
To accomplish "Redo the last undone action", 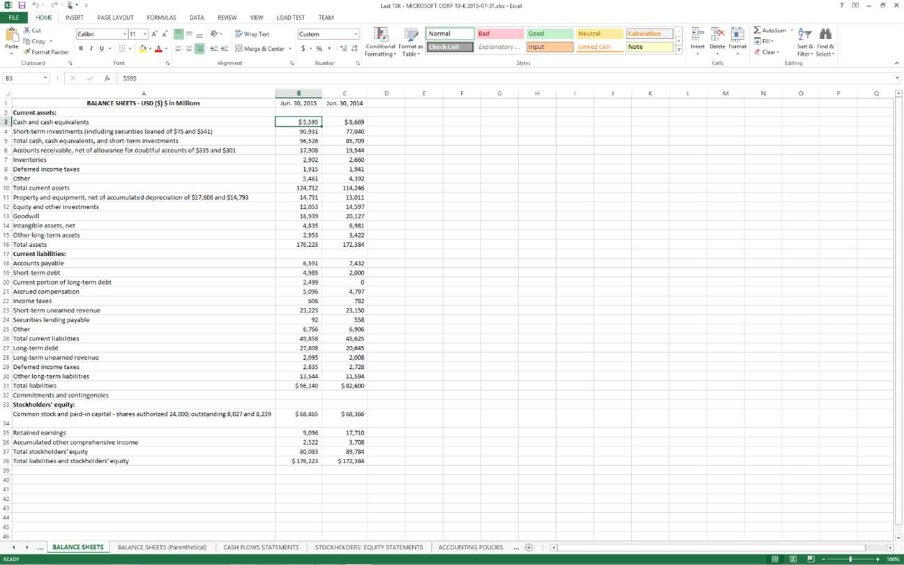I will coord(53,6).
